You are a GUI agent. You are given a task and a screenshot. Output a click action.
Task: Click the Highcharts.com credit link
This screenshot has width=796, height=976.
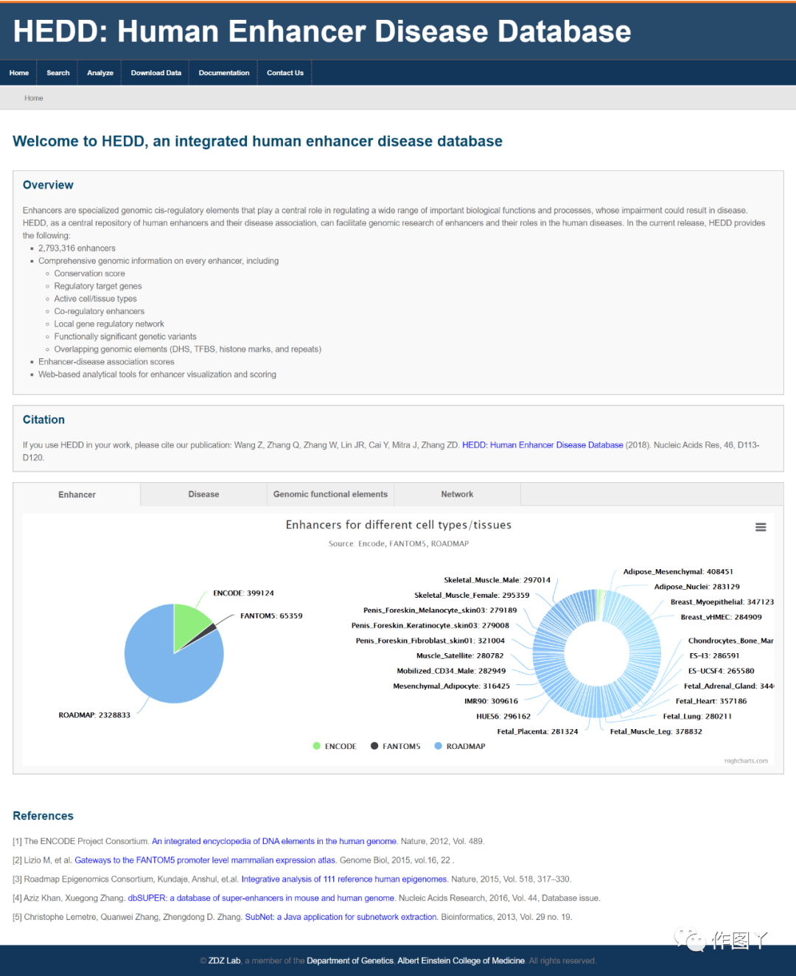[746, 761]
